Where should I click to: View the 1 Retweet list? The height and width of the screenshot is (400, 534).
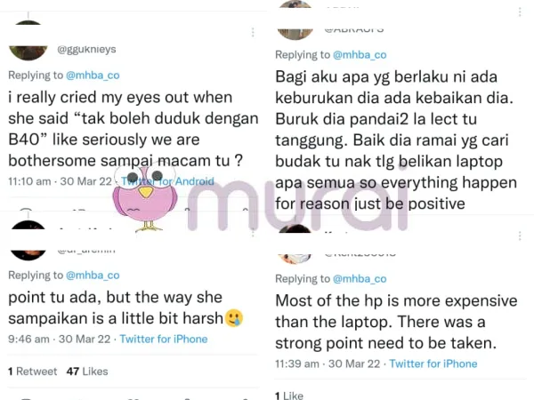[32, 372]
